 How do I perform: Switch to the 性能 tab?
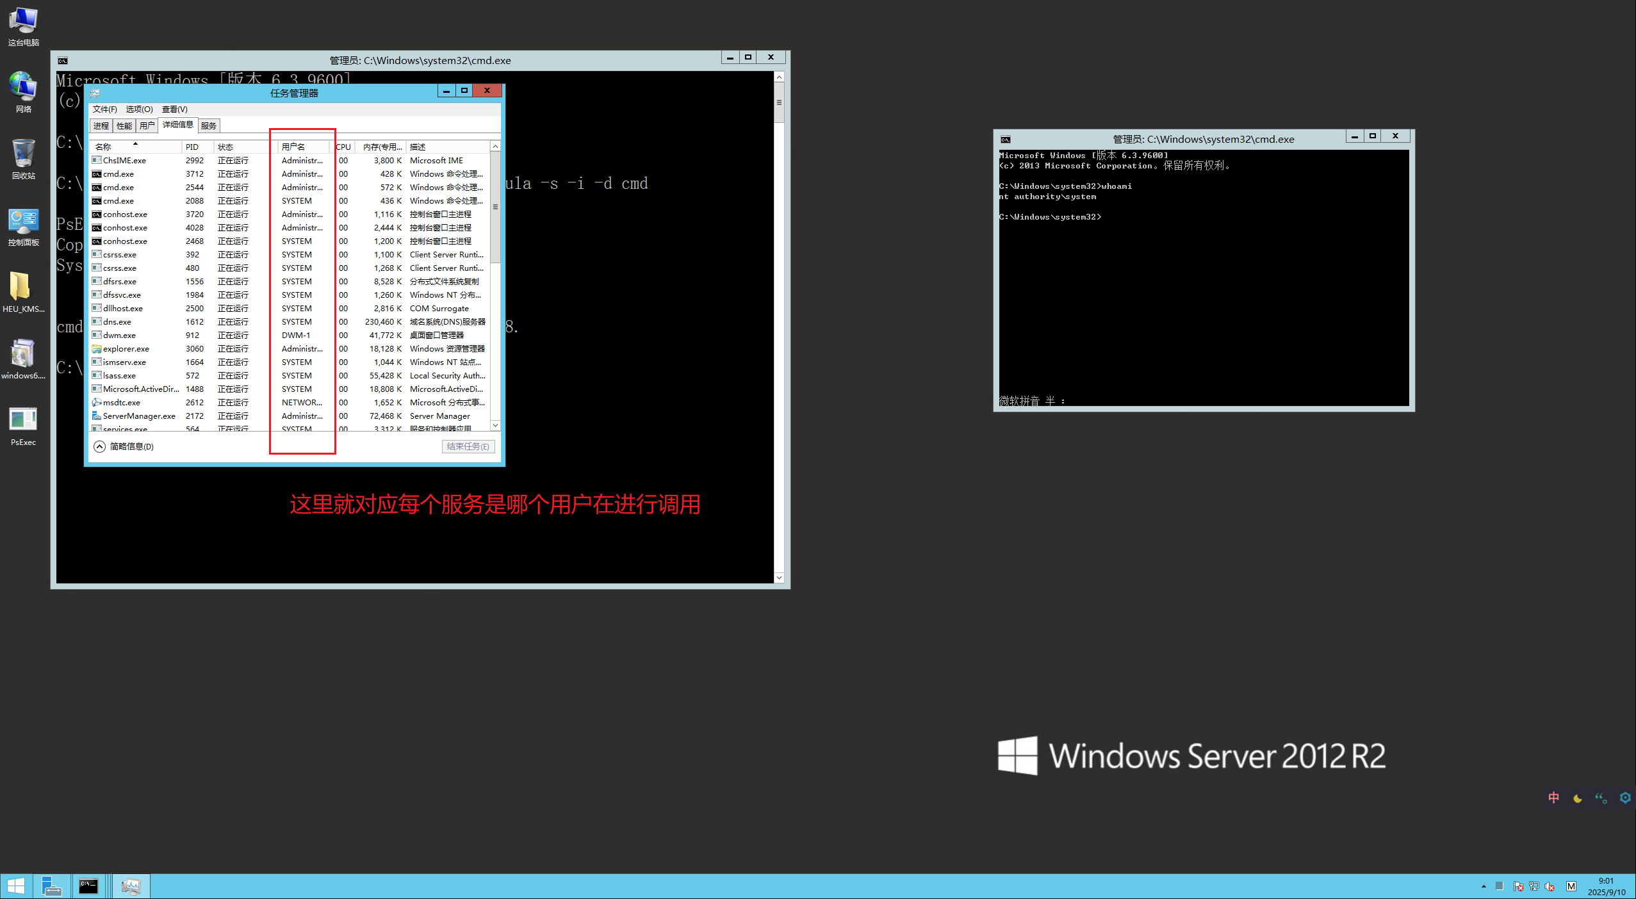124,126
